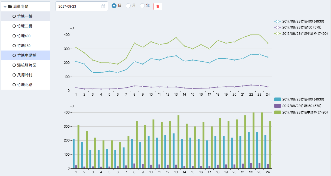Select 竹塘二桥 in the tree
Image resolution: width=331 pixels, height=176 pixels.
tap(25, 26)
